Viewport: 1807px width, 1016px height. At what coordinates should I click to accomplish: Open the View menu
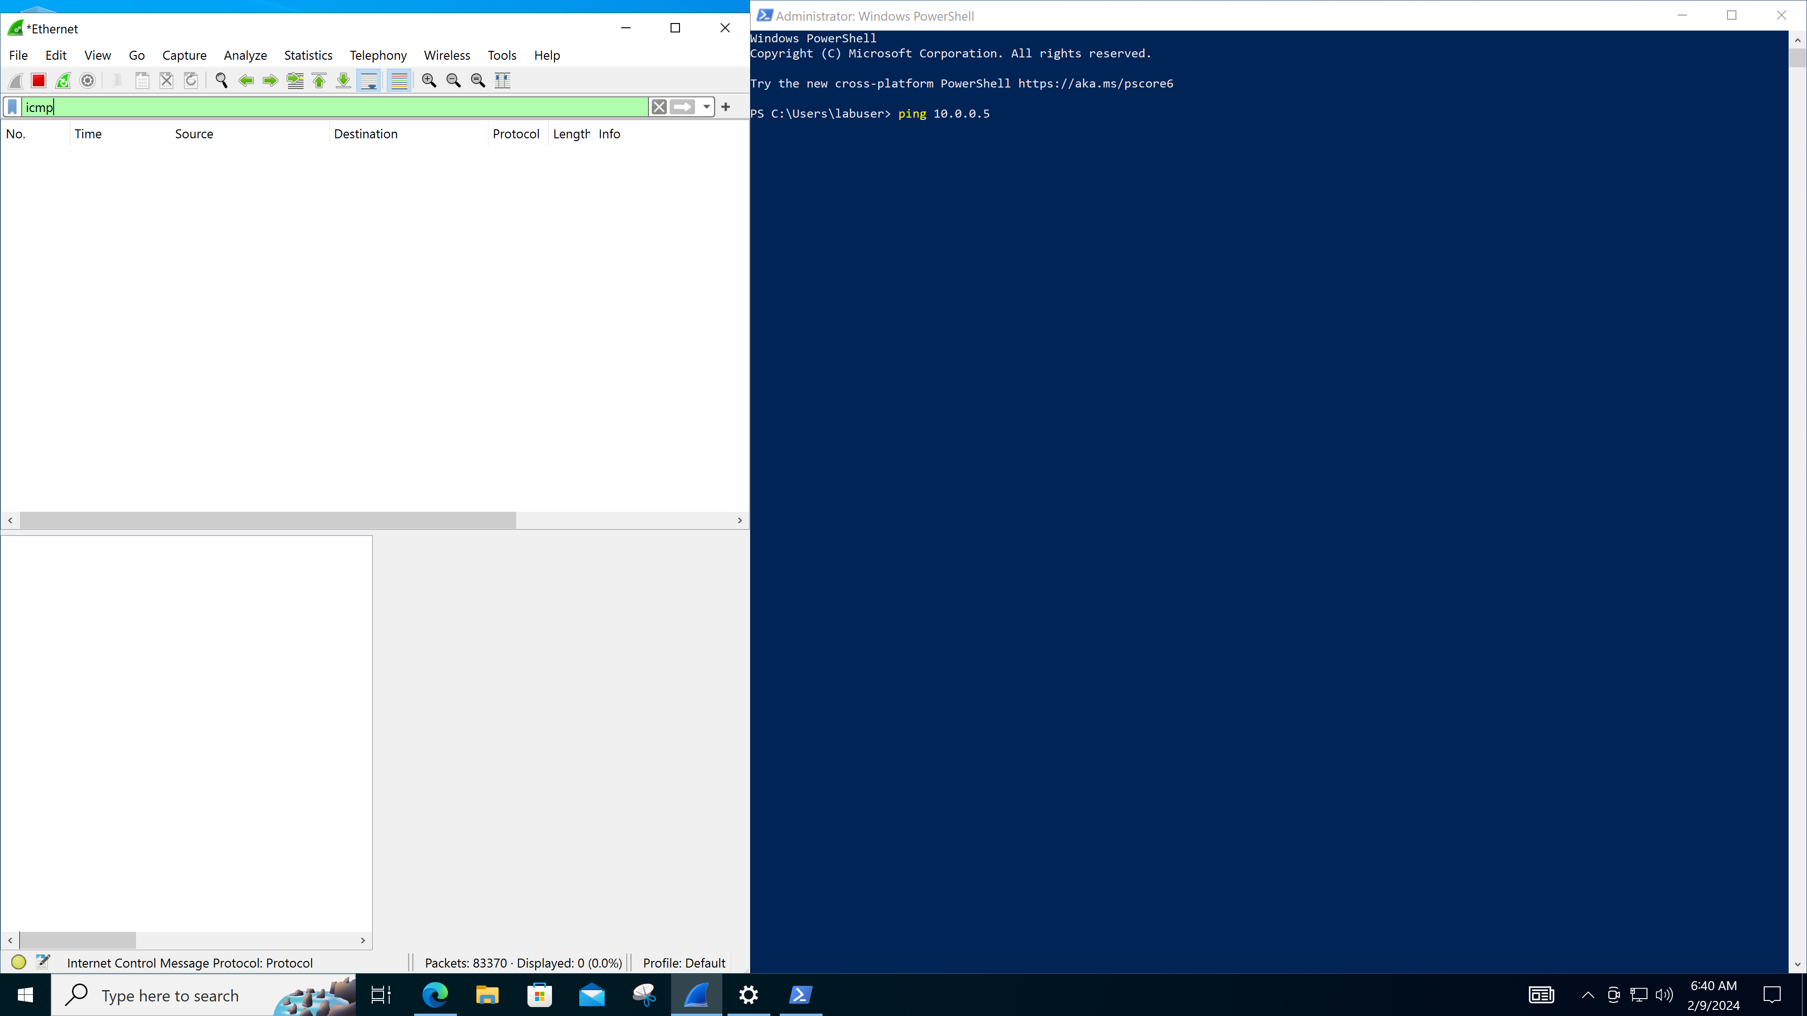pos(97,56)
